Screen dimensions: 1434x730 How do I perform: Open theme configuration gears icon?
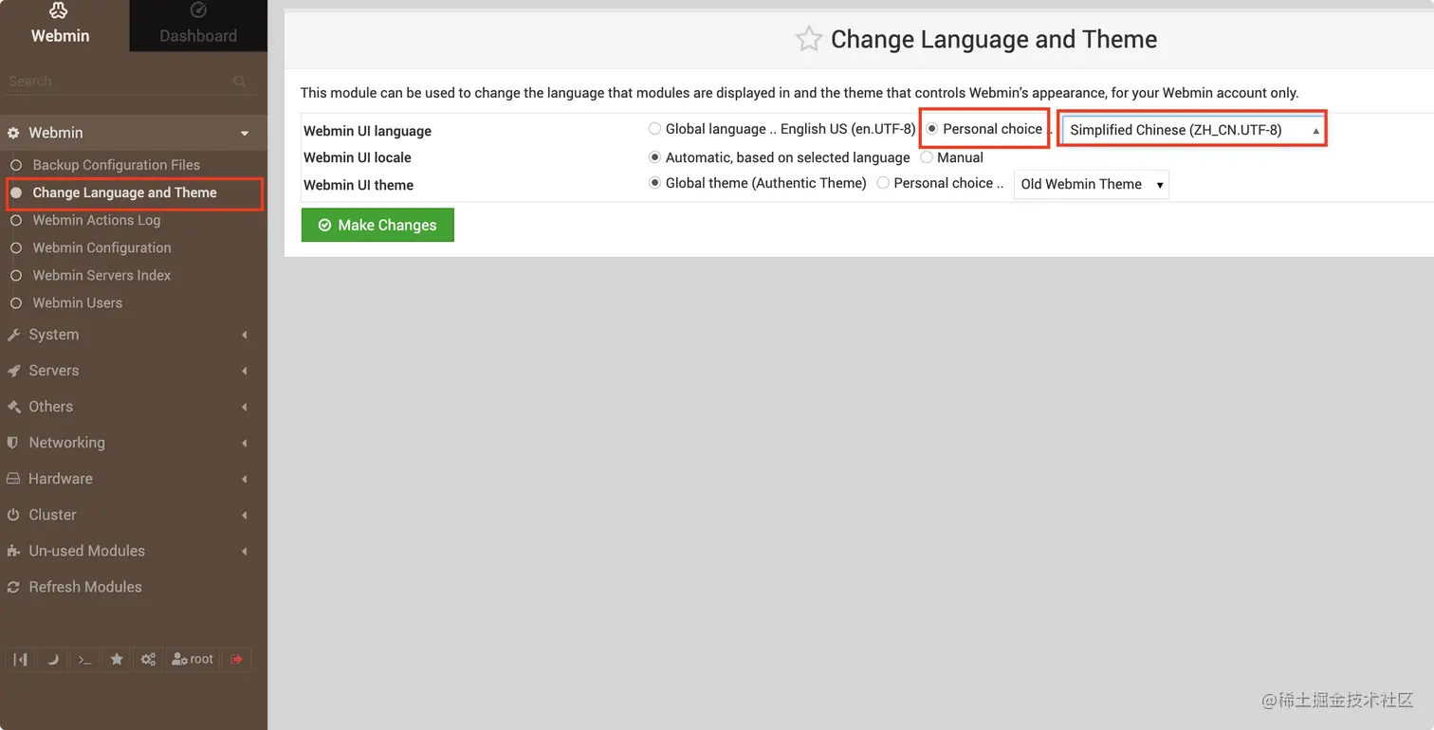click(x=148, y=659)
